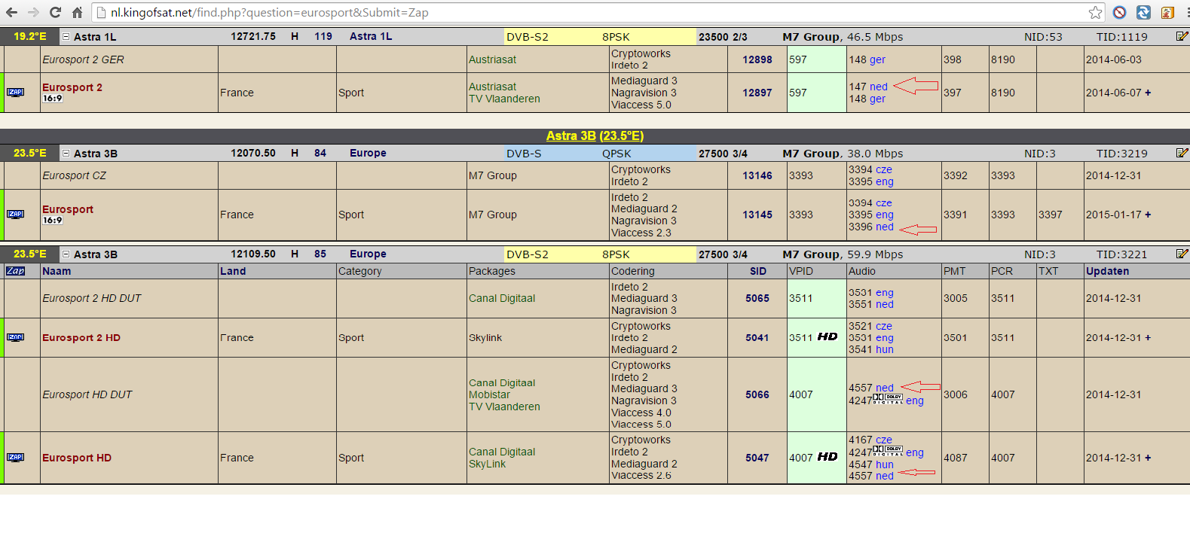This screenshot has width=1190, height=542.
Task: Click SID 5066 in the Eurosport HD DUT row
Action: click(757, 394)
